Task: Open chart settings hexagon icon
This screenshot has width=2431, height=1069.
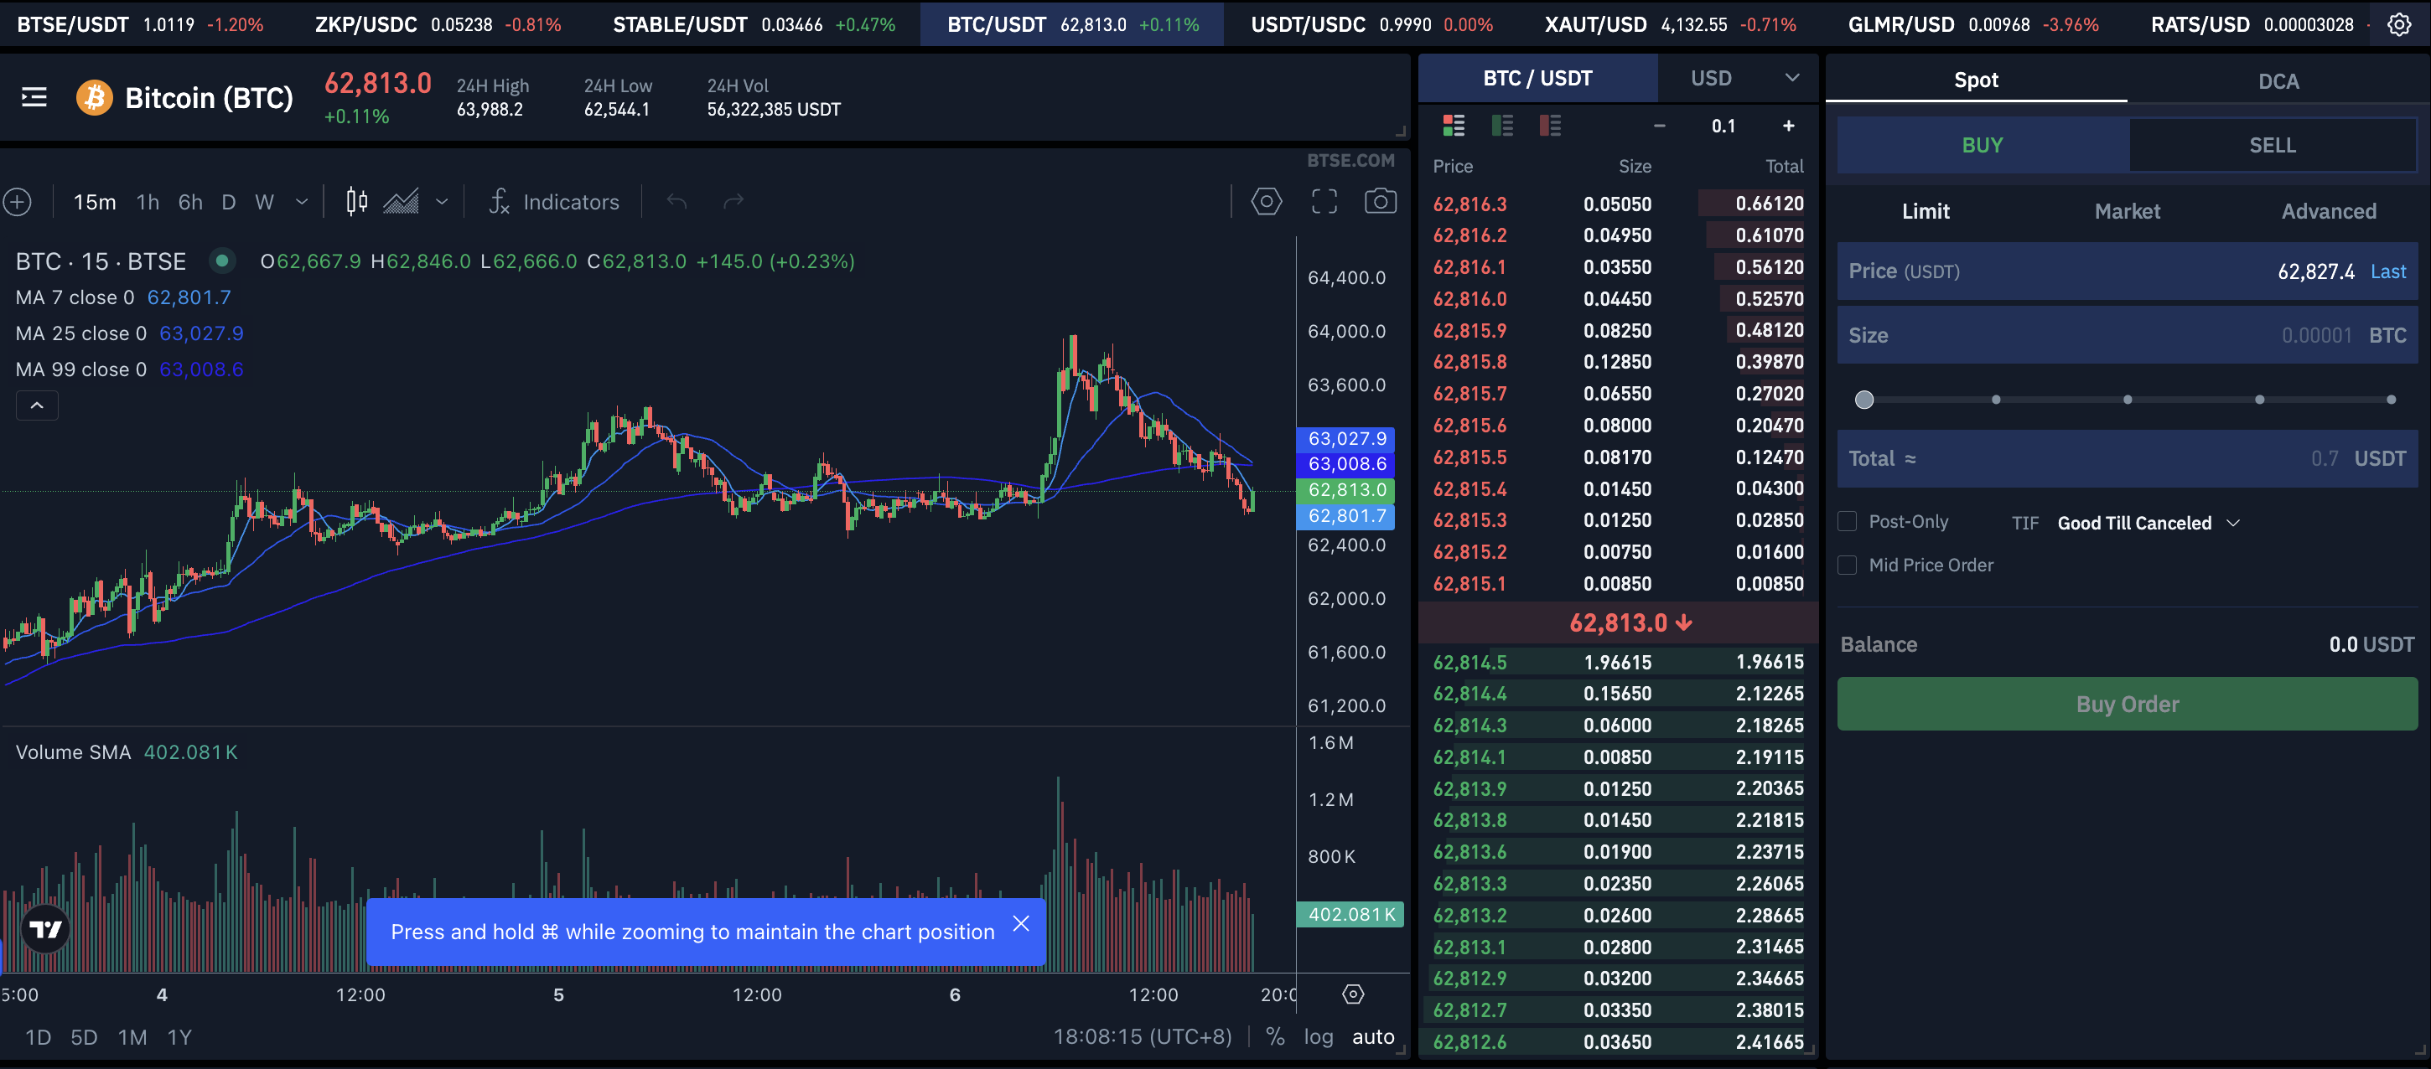Action: (1267, 201)
